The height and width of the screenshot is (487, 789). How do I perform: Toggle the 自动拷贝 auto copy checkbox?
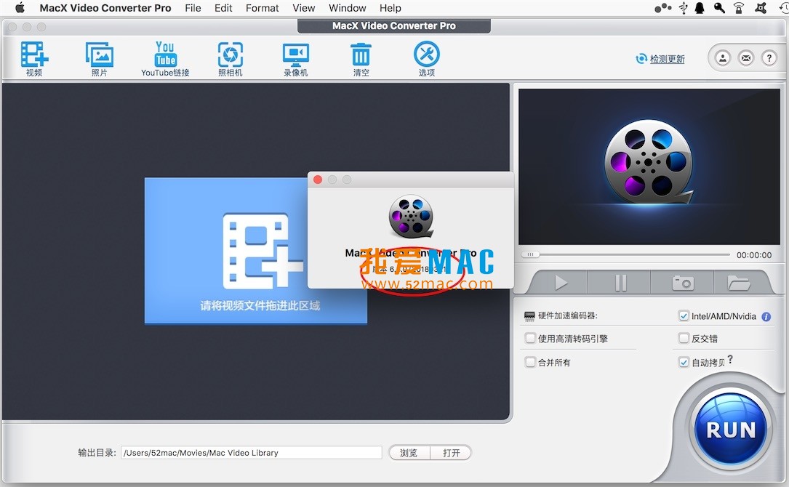pyautogui.click(x=684, y=362)
